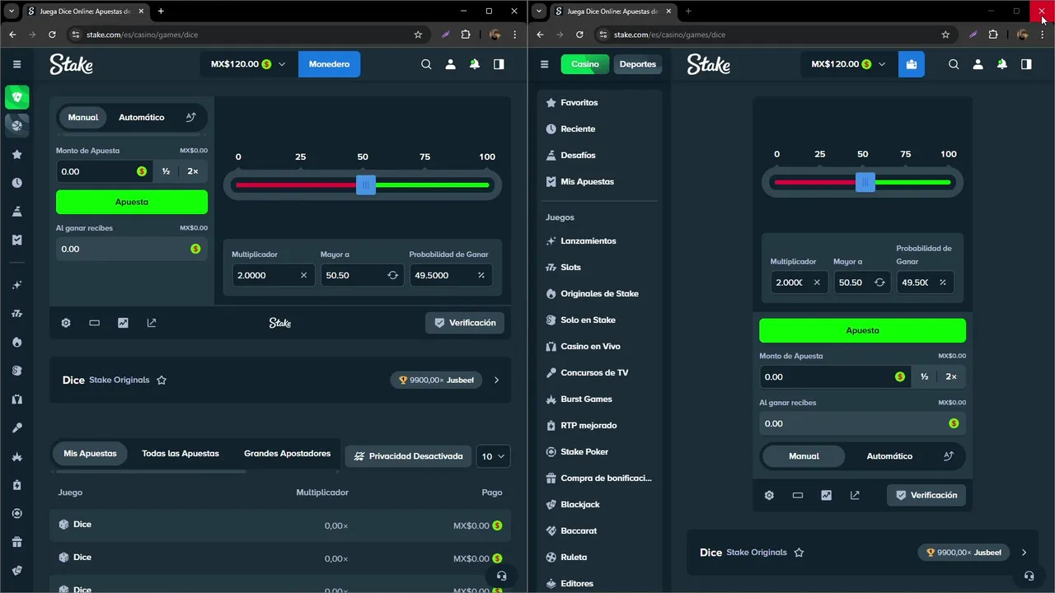
Task: Open the rows count dropdown showing 10
Action: 494,456
